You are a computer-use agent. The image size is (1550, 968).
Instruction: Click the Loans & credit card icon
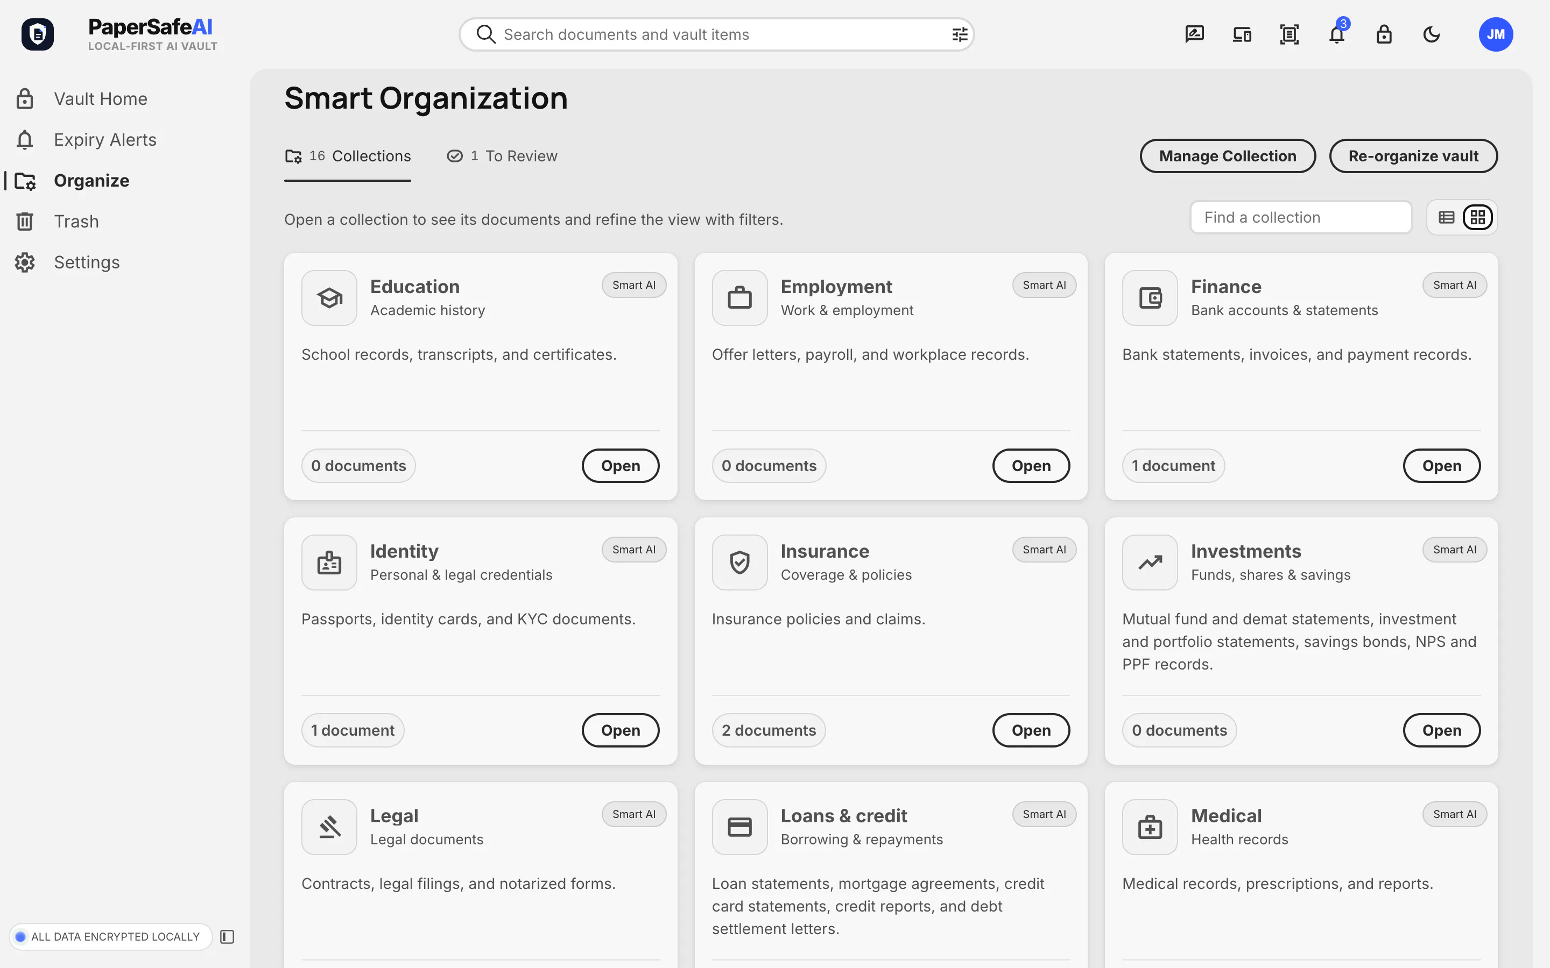click(x=740, y=827)
